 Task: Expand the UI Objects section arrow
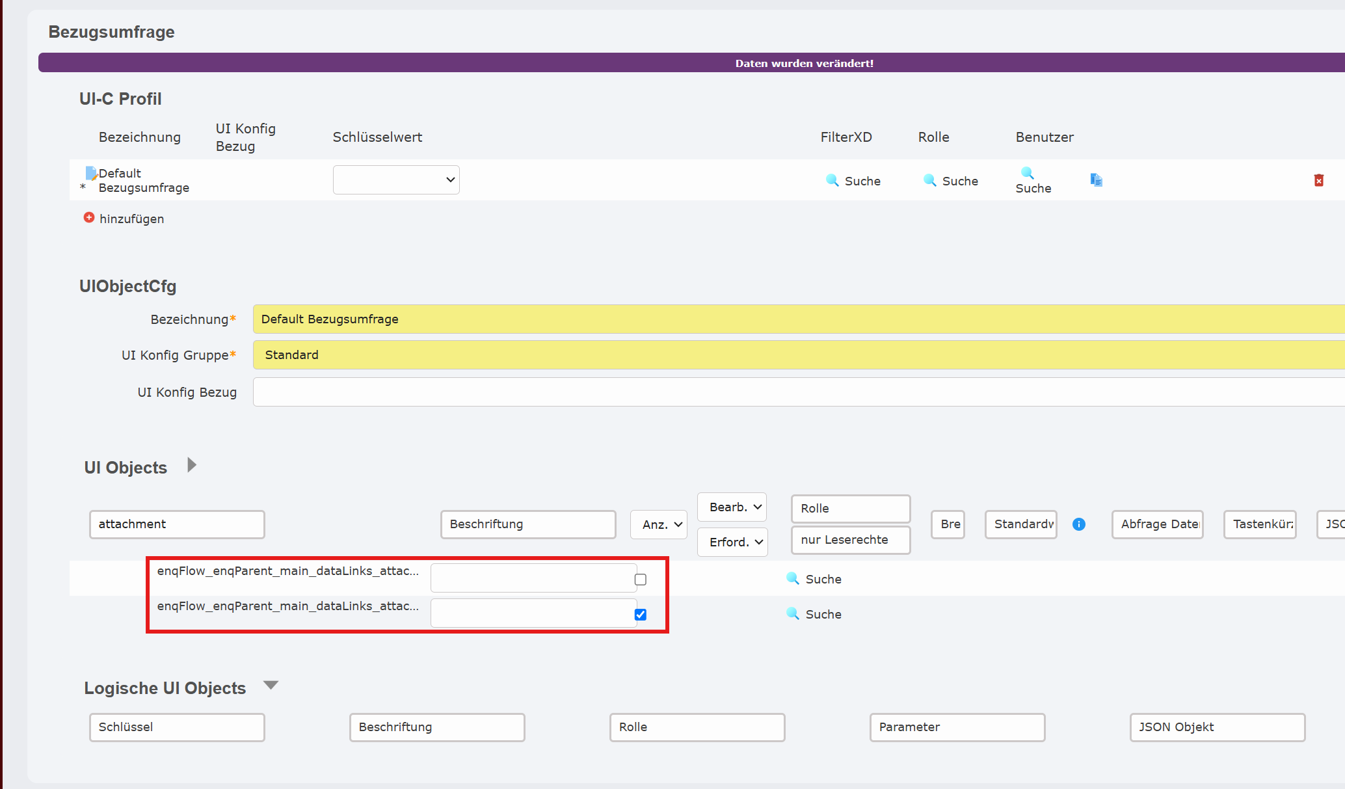point(191,465)
